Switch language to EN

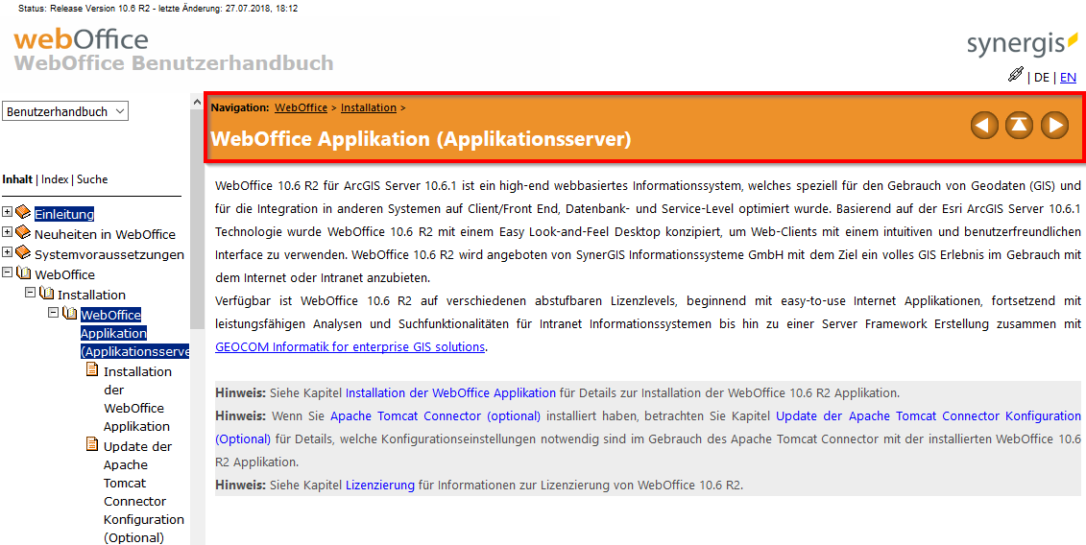coord(1068,78)
